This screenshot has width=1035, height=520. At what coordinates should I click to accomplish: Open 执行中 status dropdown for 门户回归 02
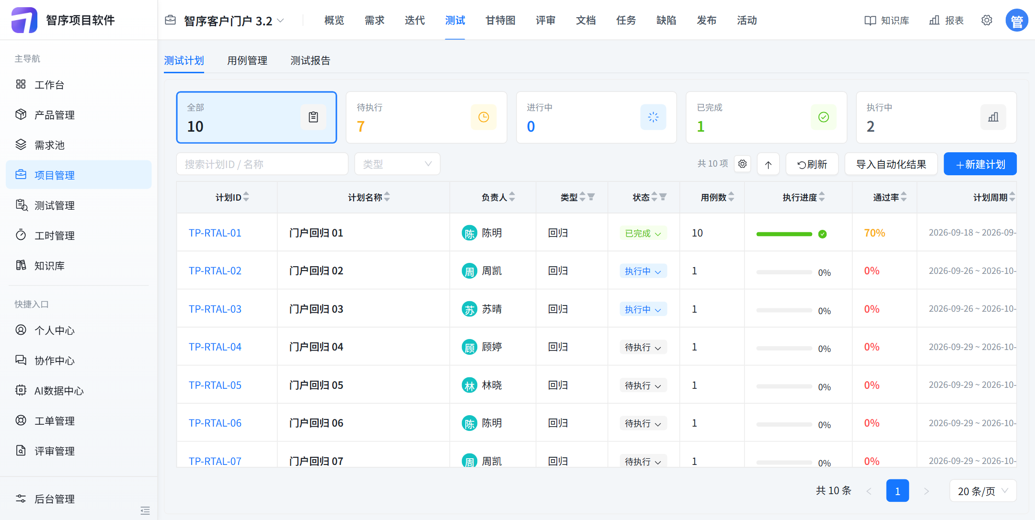pos(643,271)
